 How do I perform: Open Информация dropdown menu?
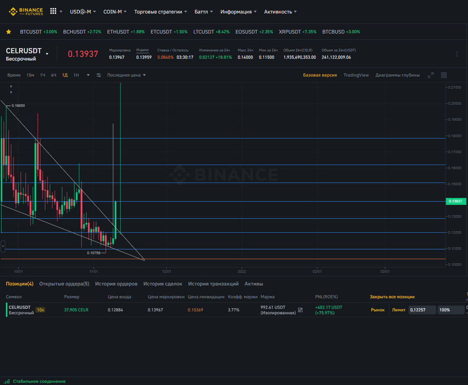point(238,12)
